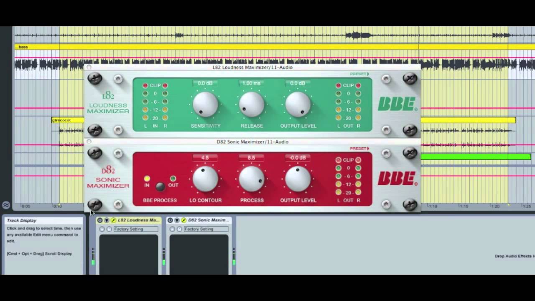This screenshot has height=301, width=535.
Task: Collapse the L82 Loudness Ma device view
Action: coord(107,220)
